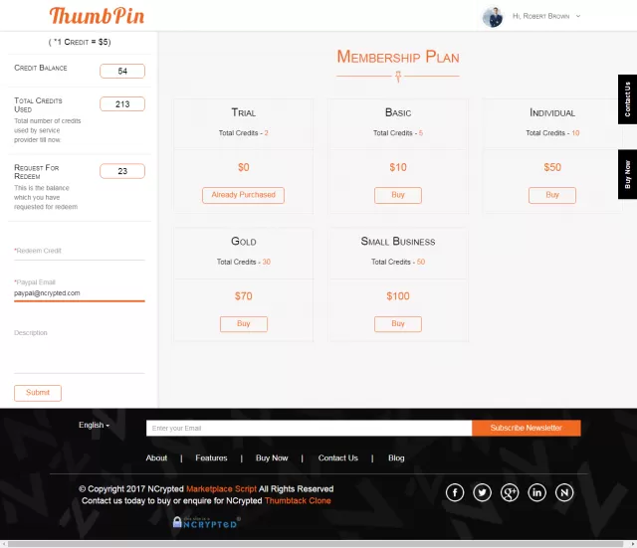Open the Features footer link
Image resolution: width=637 pixels, height=548 pixels.
coord(211,457)
